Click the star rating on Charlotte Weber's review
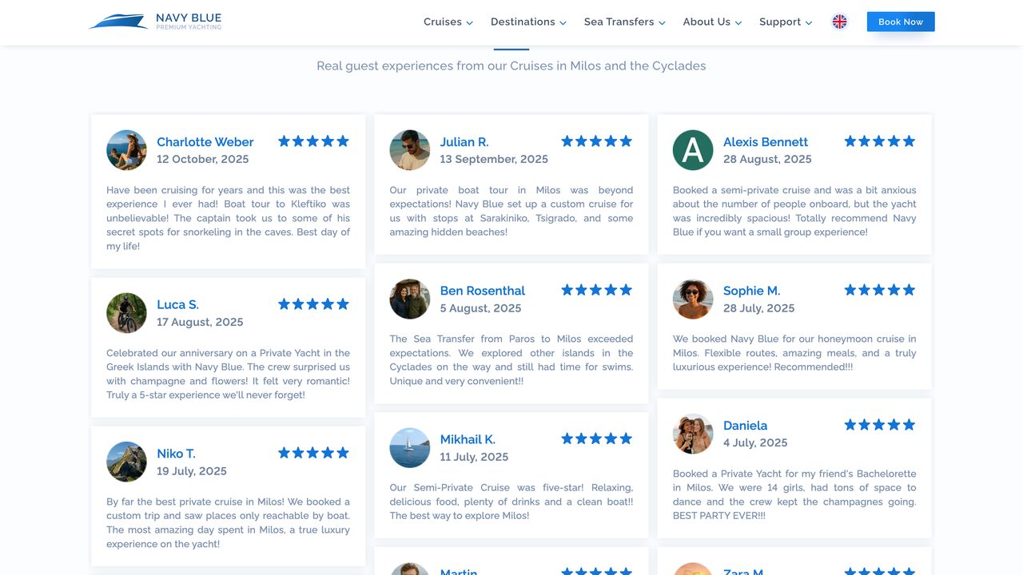 point(313,141)
